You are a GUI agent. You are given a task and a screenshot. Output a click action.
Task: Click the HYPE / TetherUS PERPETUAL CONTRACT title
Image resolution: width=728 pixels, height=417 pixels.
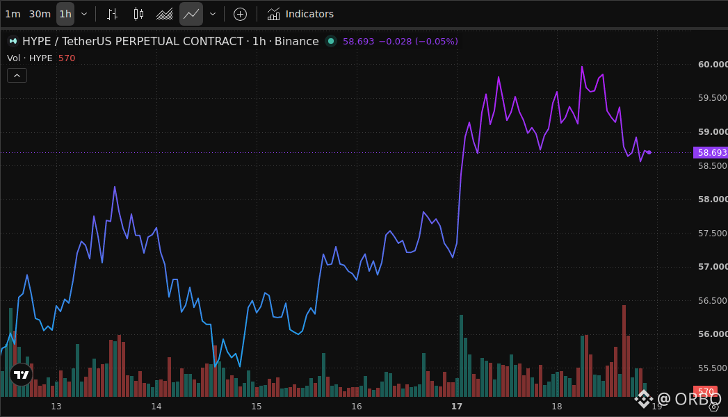click(133, 41)
